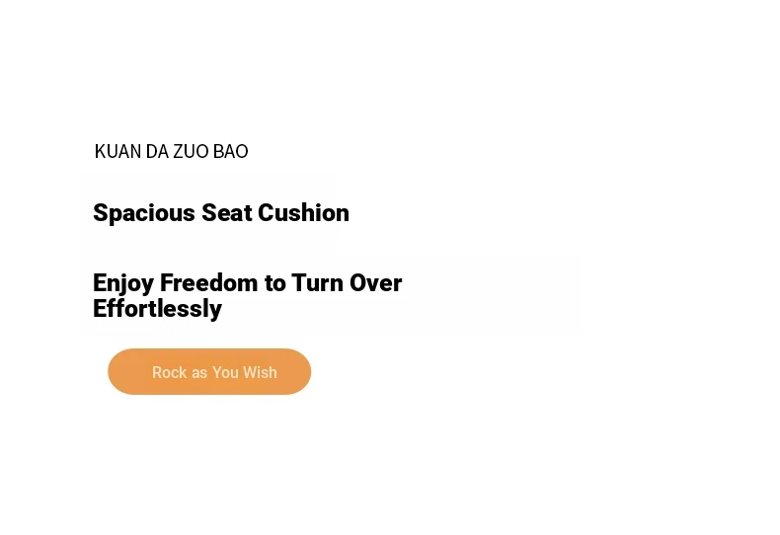
Task: Click the word DA in the top label
Action: coord(157,151)
